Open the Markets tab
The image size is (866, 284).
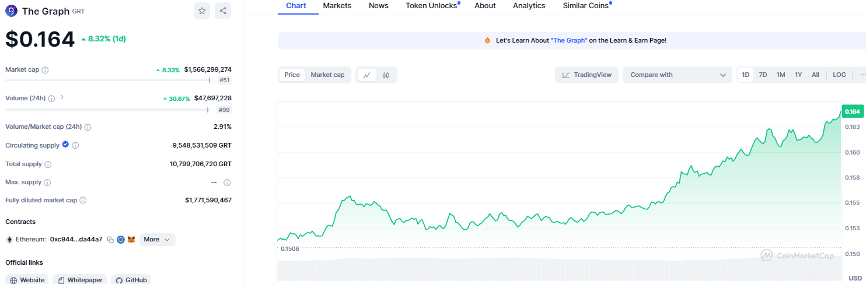click(337, 6)
